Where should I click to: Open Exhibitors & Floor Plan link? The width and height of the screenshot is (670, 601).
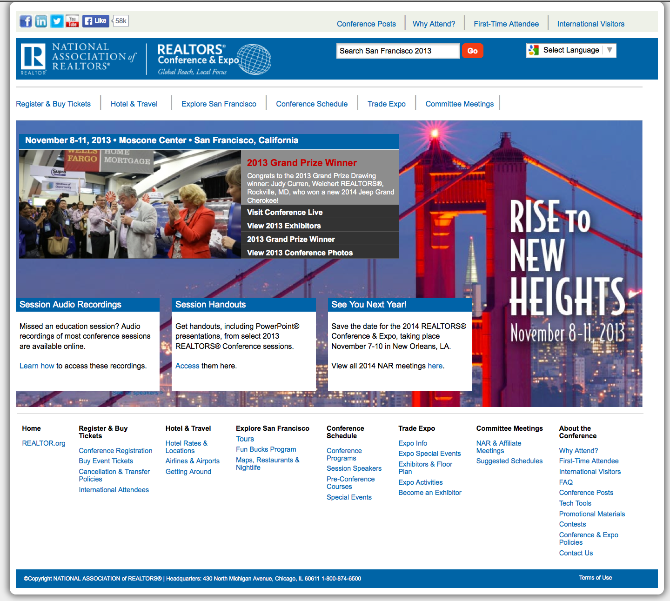(x=425, y=468)
